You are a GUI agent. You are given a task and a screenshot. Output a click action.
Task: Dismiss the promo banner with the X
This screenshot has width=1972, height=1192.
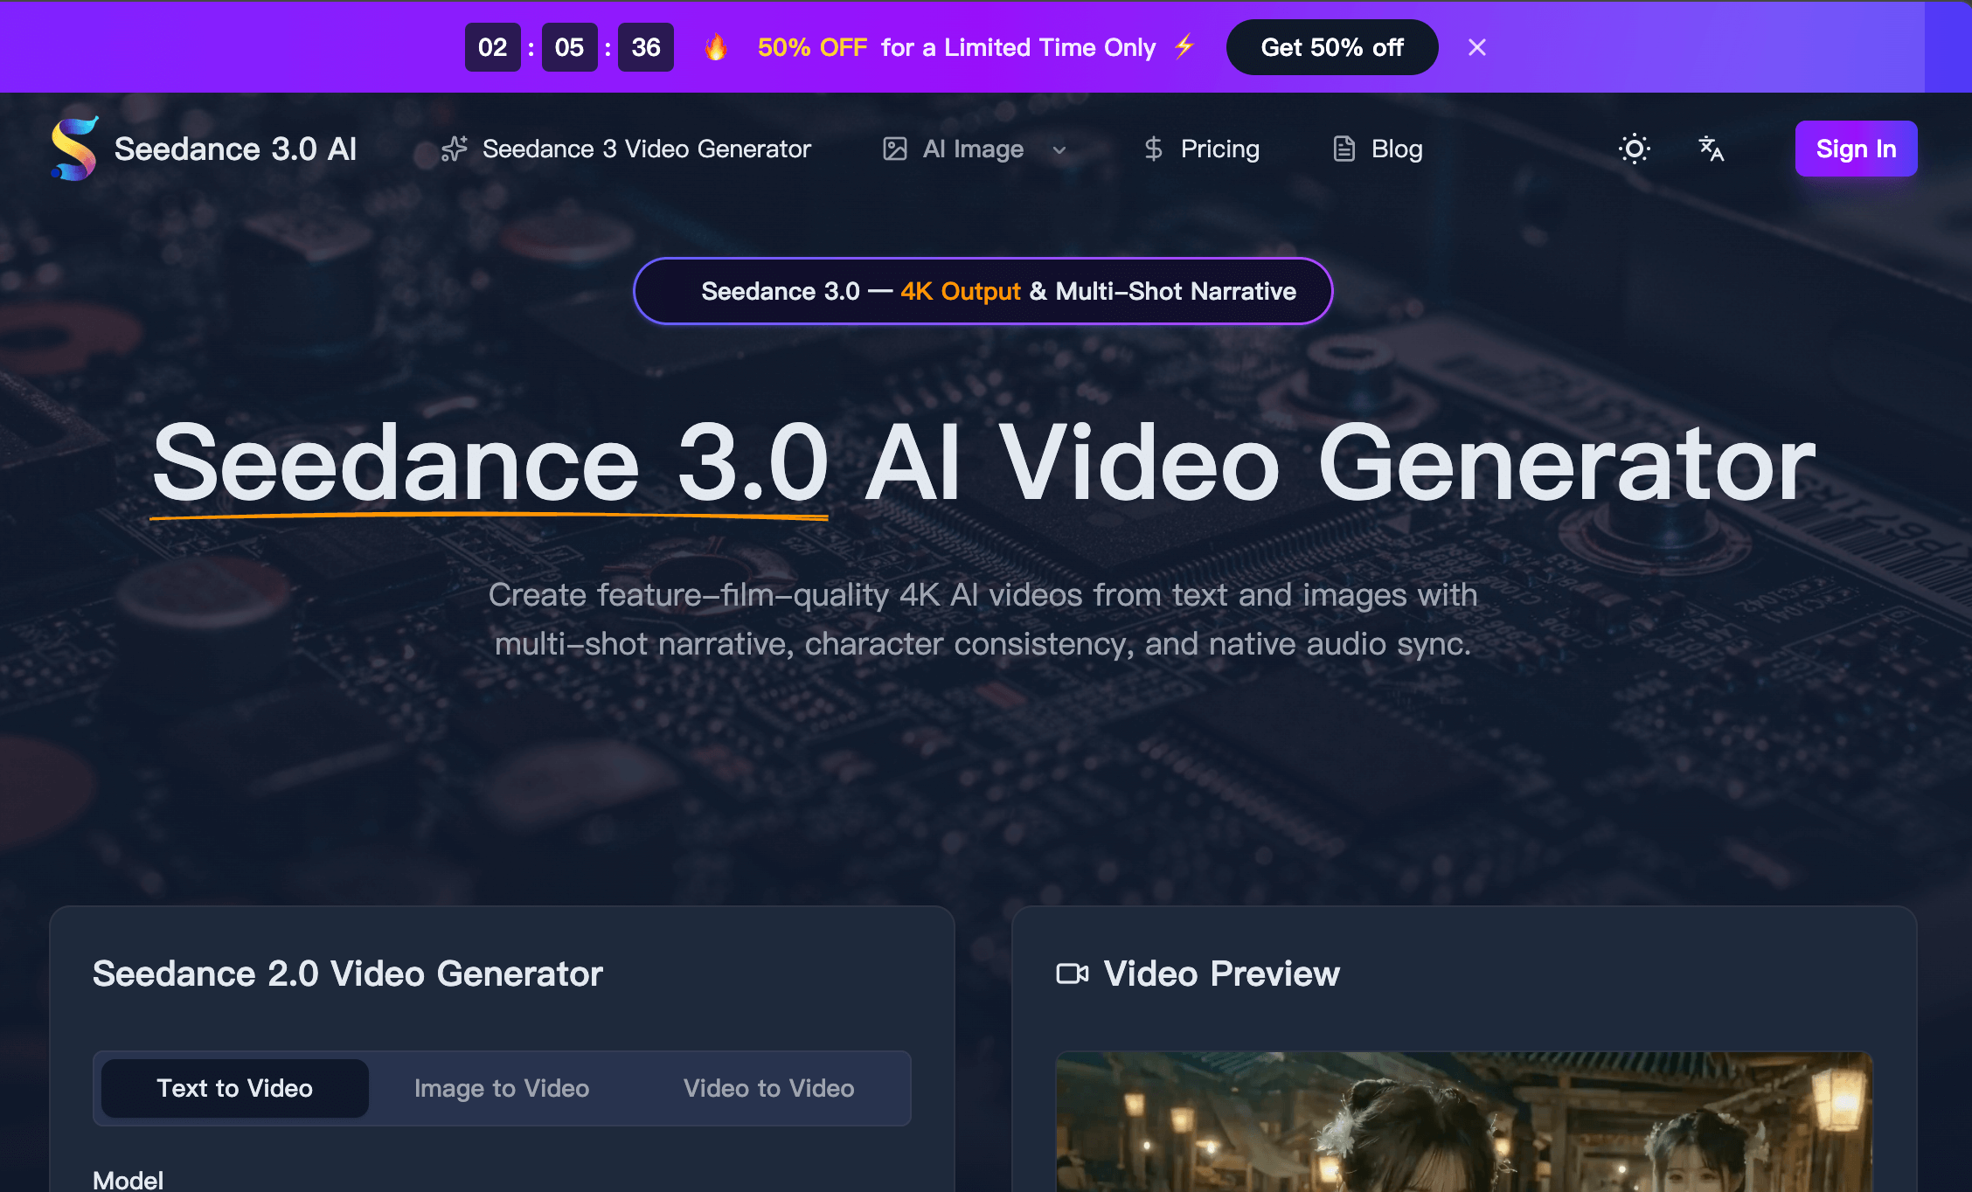pos(1476,47)
